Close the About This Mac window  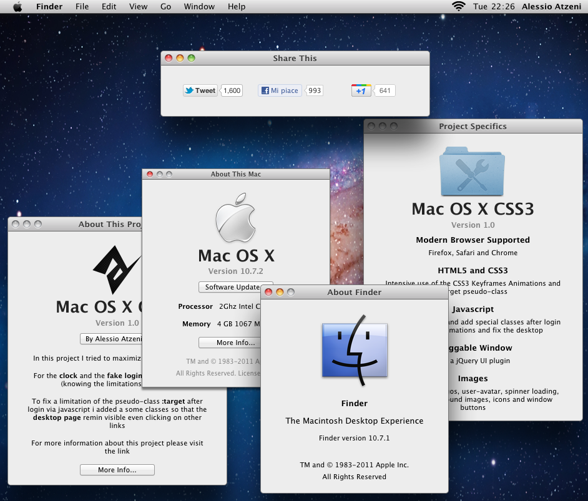click(x=150, y=174)
